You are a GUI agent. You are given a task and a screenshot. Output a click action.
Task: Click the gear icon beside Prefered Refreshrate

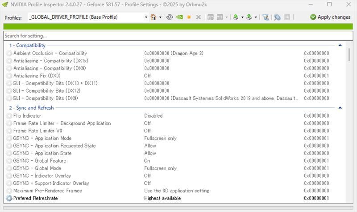pos(9,198)
